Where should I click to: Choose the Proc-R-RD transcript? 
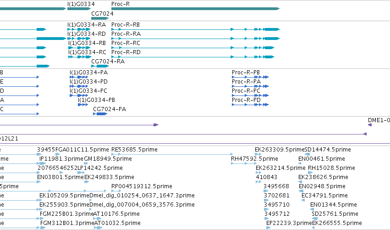[x=126, y=52]
